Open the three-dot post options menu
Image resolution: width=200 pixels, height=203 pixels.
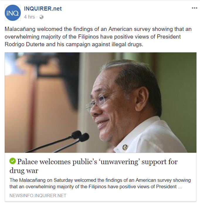[194, 8]
